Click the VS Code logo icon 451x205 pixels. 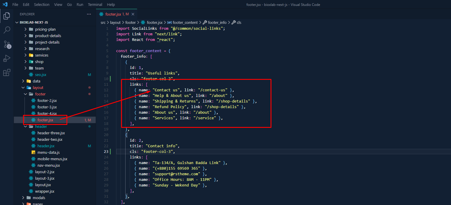5,4
